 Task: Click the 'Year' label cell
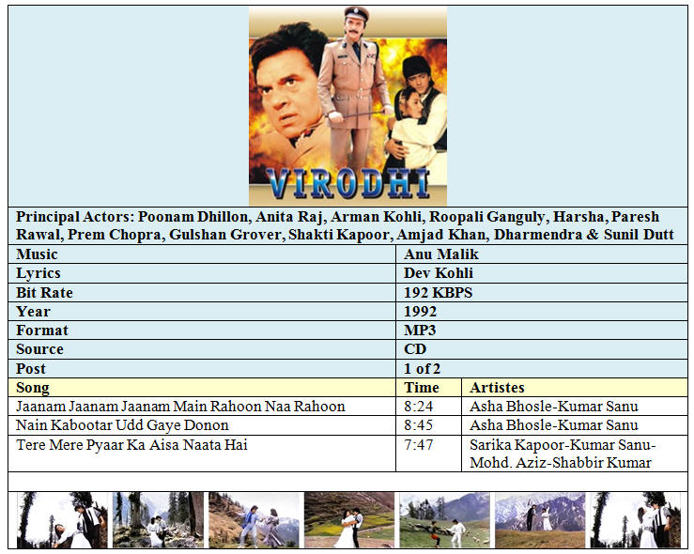[x=202, y=312]
